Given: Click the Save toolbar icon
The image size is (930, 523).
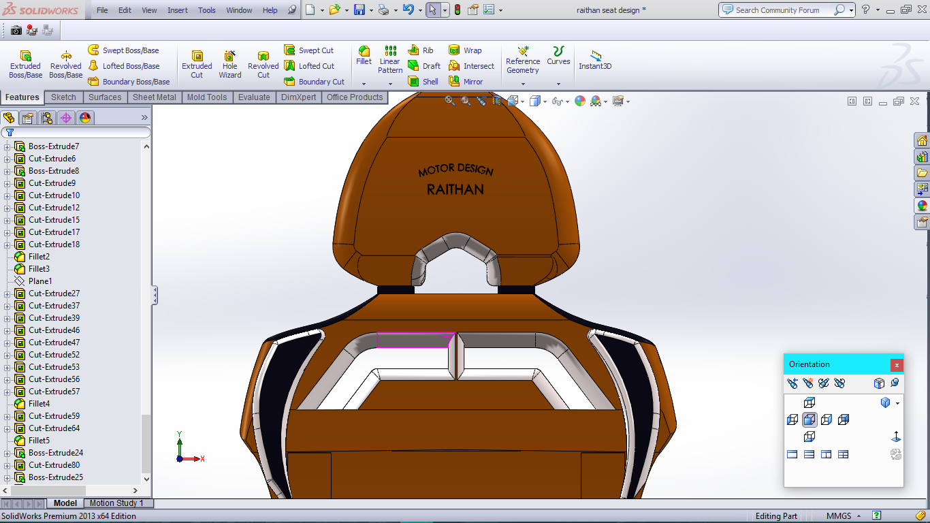Looking at the screenshot, I should (359, 10).
